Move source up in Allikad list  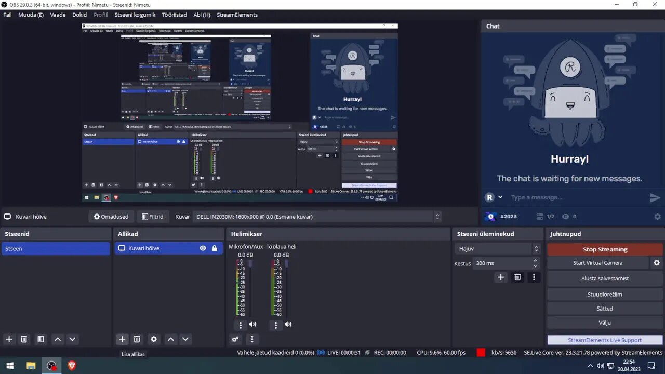click(x=170, y=339)
